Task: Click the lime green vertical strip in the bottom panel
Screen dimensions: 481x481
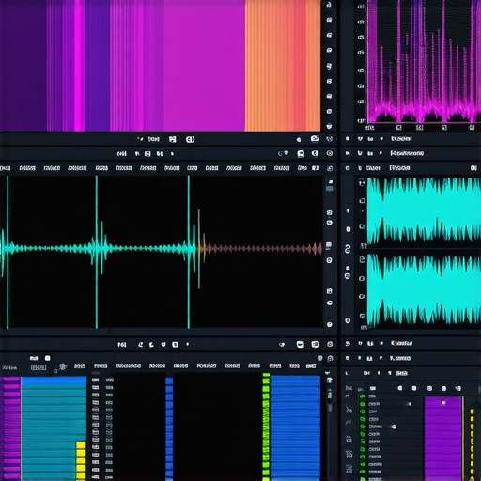Action: [266, 427]
